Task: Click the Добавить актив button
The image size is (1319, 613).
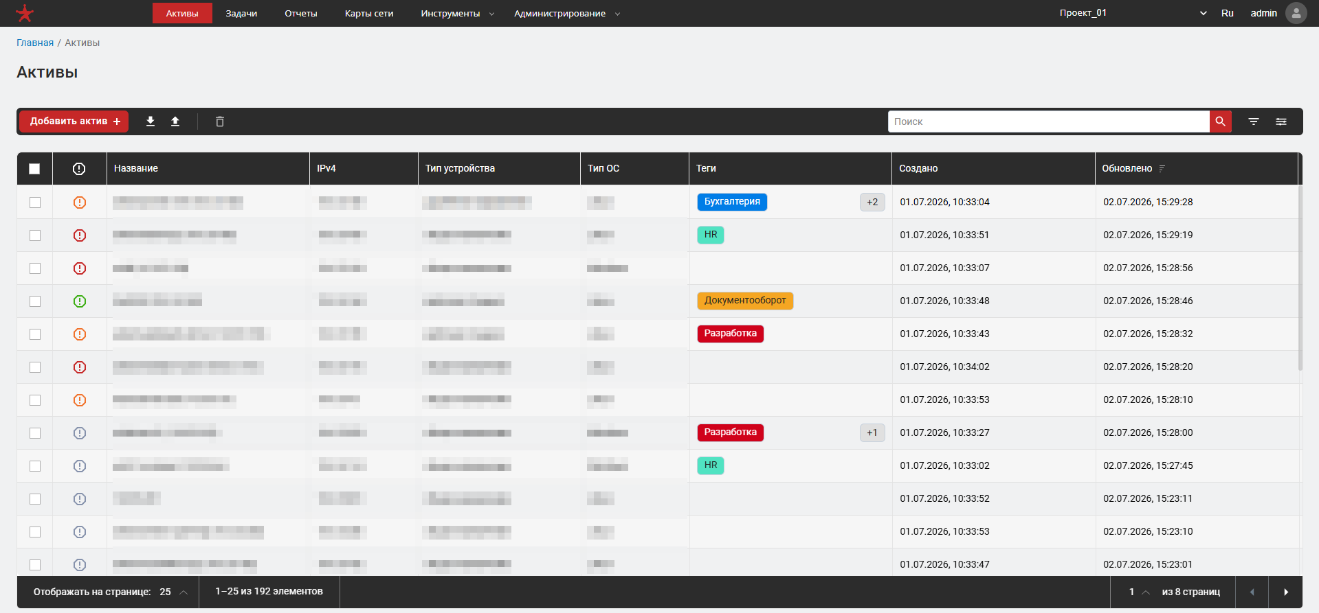Action: [74, 122]
